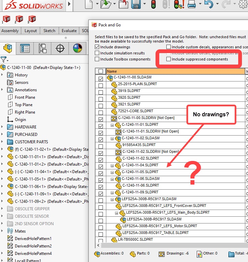
Task: Toggle Include drawings checkbox
Action: pos(97,47)
